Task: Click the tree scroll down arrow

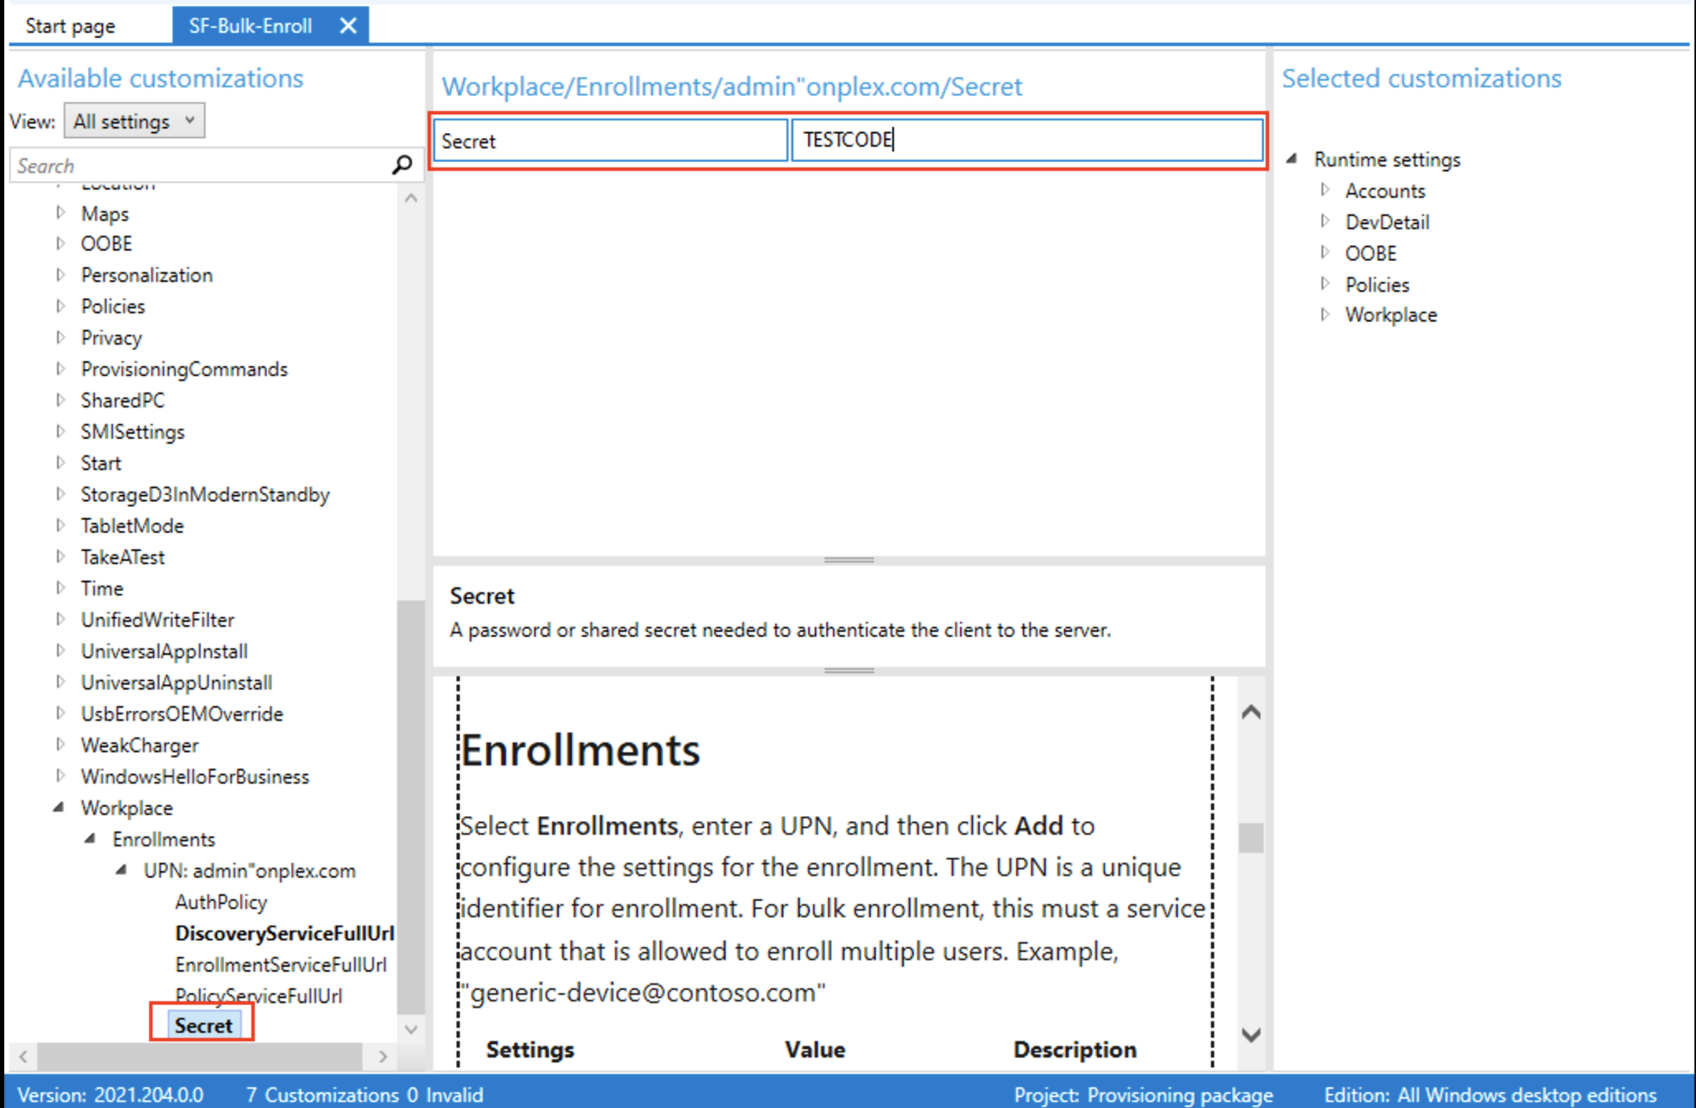Action: 411,1029
